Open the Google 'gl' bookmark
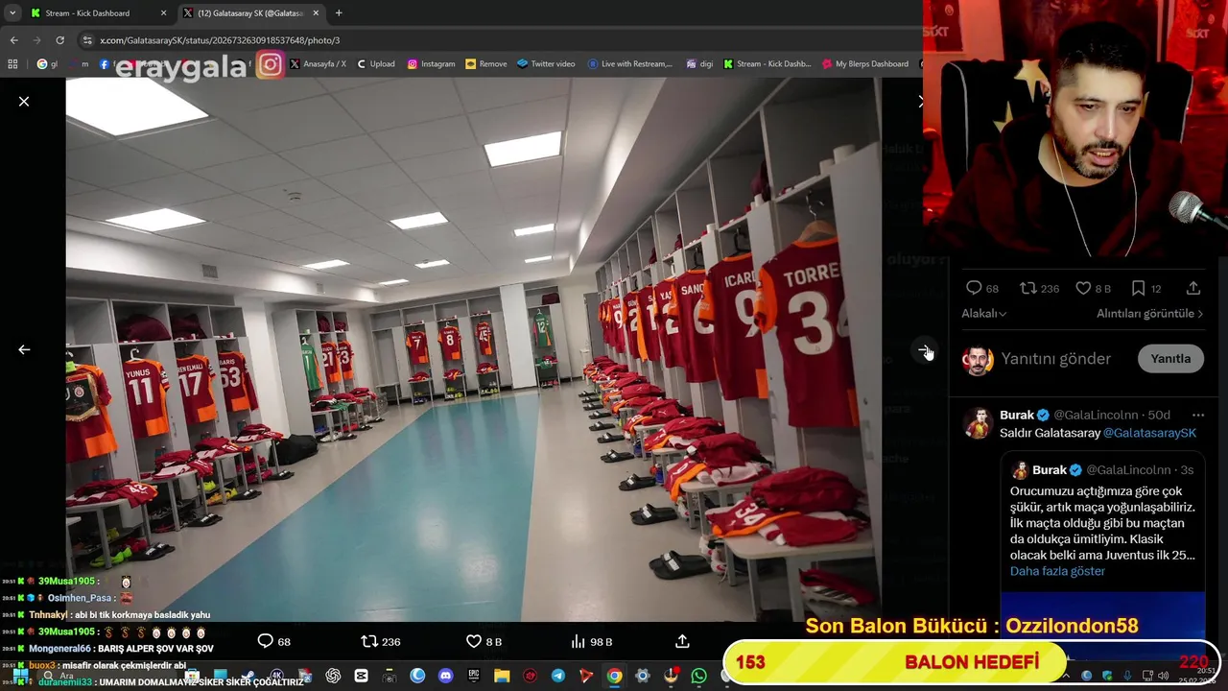Viewport: 1228px width, 691px height. click(47, 64)
